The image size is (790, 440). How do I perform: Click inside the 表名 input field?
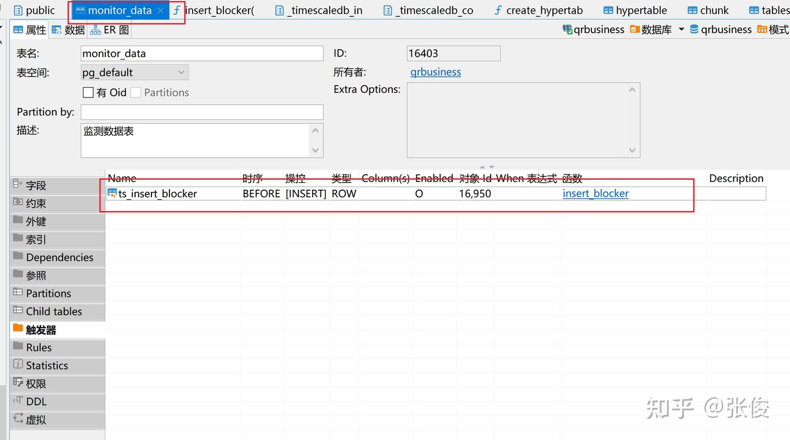[x=202, y=53]
